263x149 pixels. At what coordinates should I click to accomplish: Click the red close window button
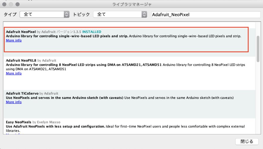[4, 4]
